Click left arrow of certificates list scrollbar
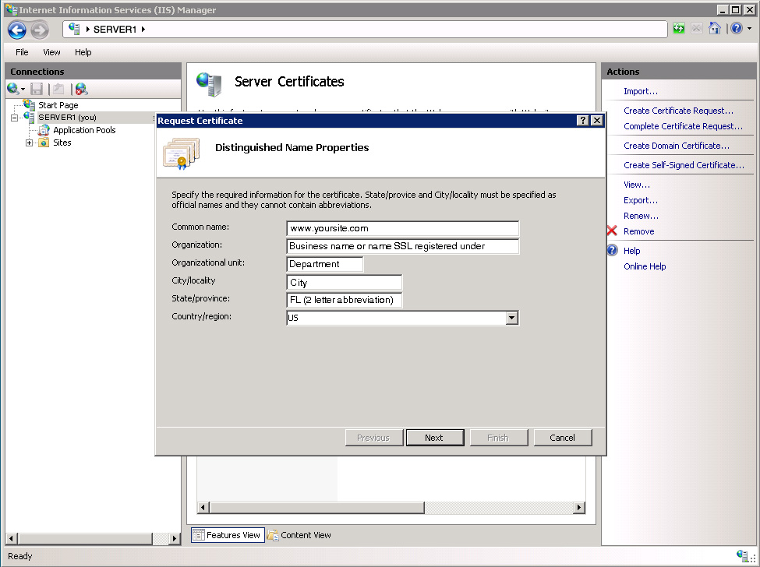The image size is (760, 567). (203, 508)
